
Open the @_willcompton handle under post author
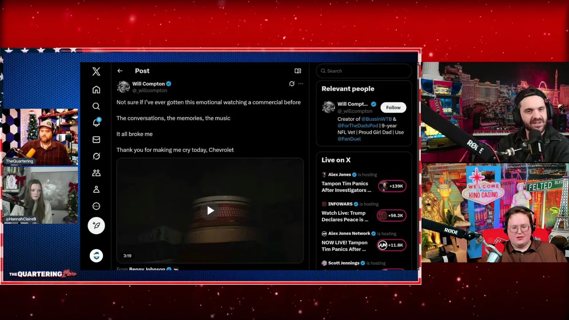[x=150, y=90]
